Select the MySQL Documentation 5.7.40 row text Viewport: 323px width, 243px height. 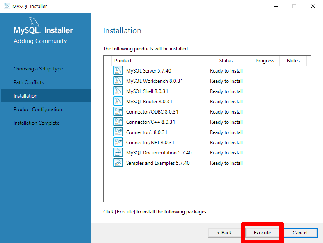[x=159, y=153]
